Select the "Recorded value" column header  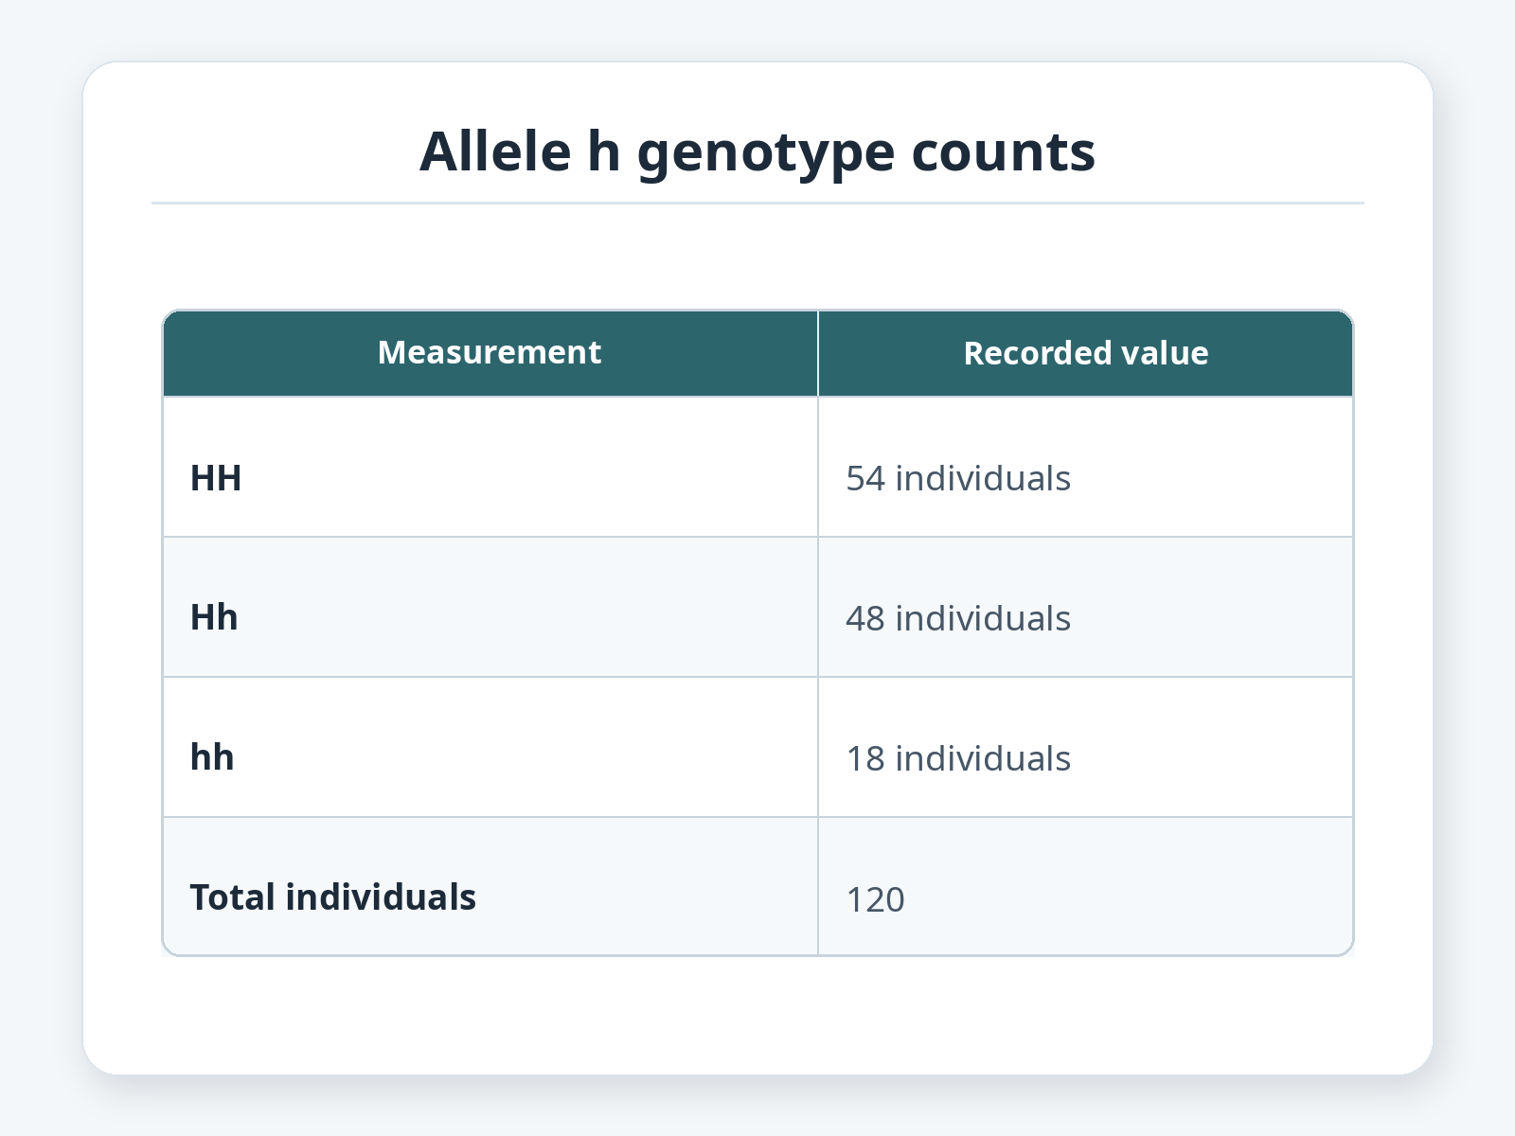[1085, 352]
